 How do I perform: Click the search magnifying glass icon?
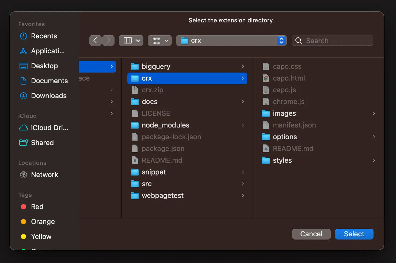click(299, 41)
